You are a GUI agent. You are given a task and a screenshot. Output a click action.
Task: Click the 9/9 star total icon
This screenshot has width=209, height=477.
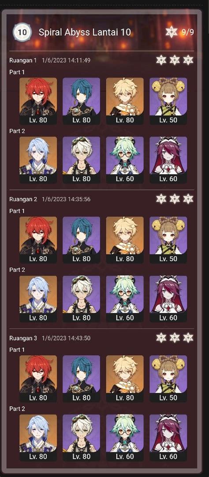(172, 32)
